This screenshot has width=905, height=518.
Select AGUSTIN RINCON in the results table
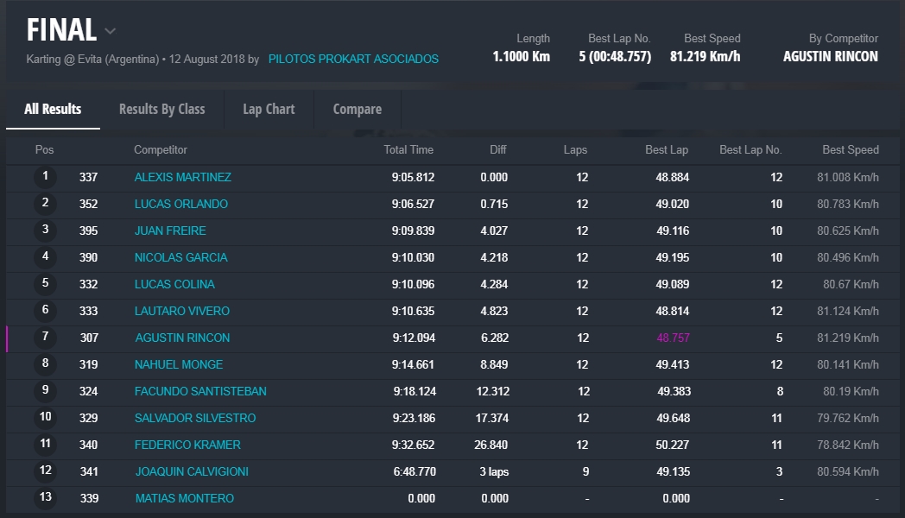tap(182, 338)
